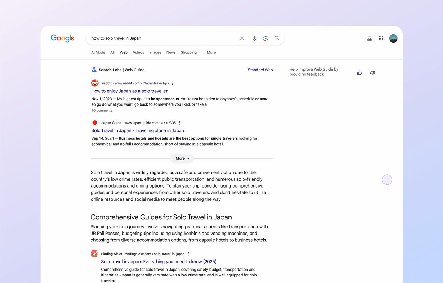This screenshot has width=443, height=283.
Task: Give thumbs up feedback on Web Guide
Action: click(x=359, y=73)
